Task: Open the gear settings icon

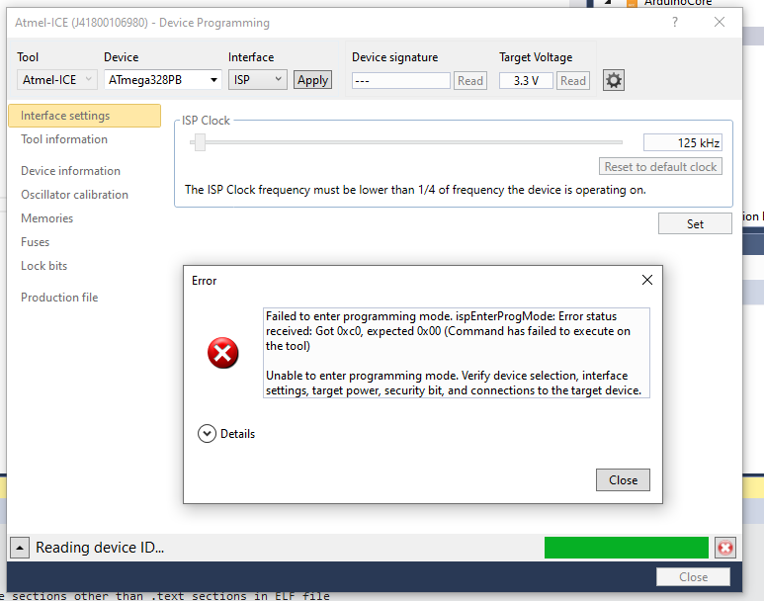Action: click(x=614, y=80)
